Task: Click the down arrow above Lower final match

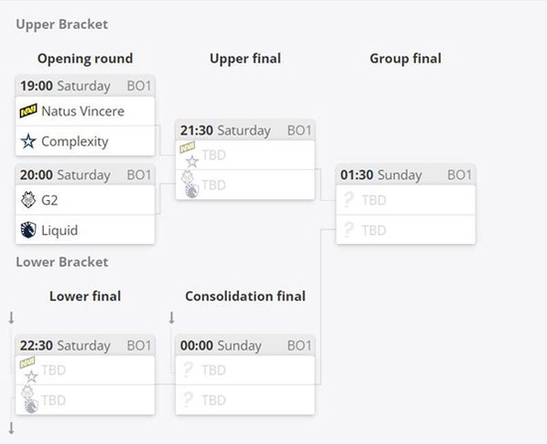Action: coord(12,318)
